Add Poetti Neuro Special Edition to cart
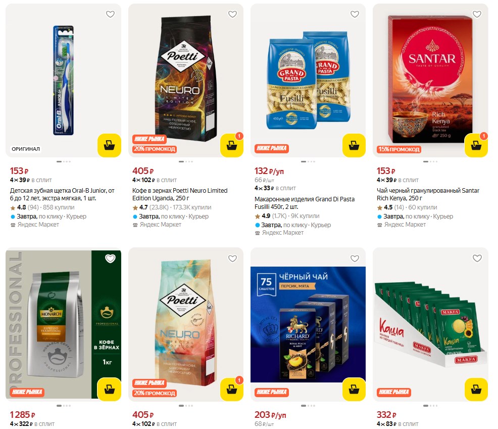This screenshot has width=498, height=429. 232,389
